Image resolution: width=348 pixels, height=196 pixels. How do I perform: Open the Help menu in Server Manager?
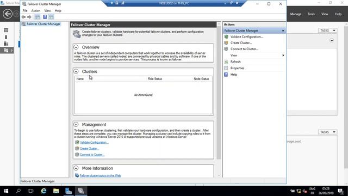pos(338,14)
